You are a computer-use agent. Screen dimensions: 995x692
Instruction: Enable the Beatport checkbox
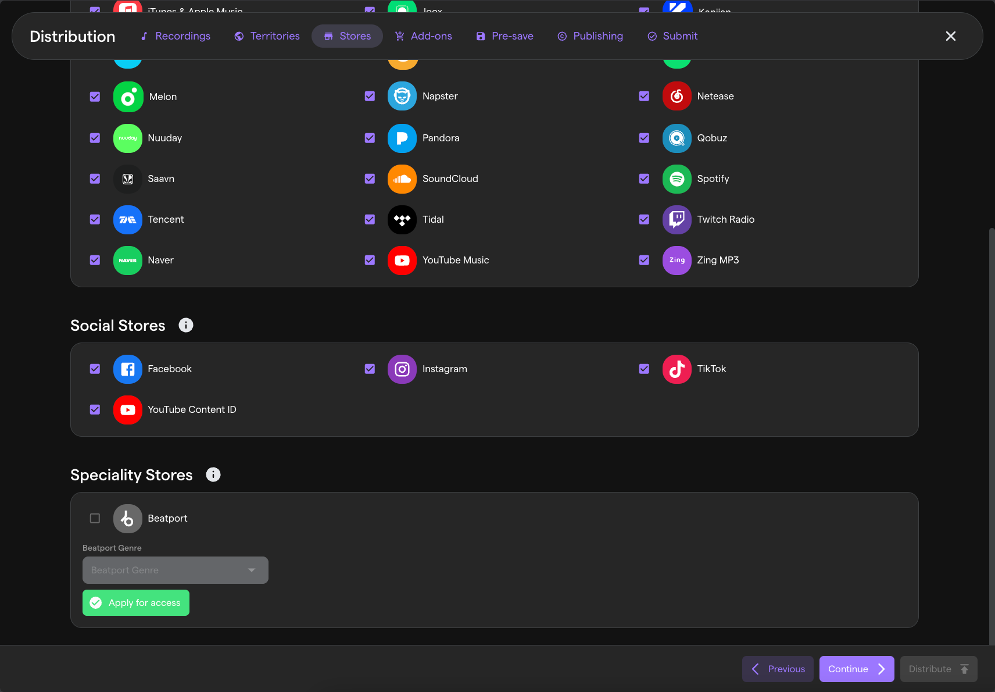pyautogui.click(x=95, y=518)
